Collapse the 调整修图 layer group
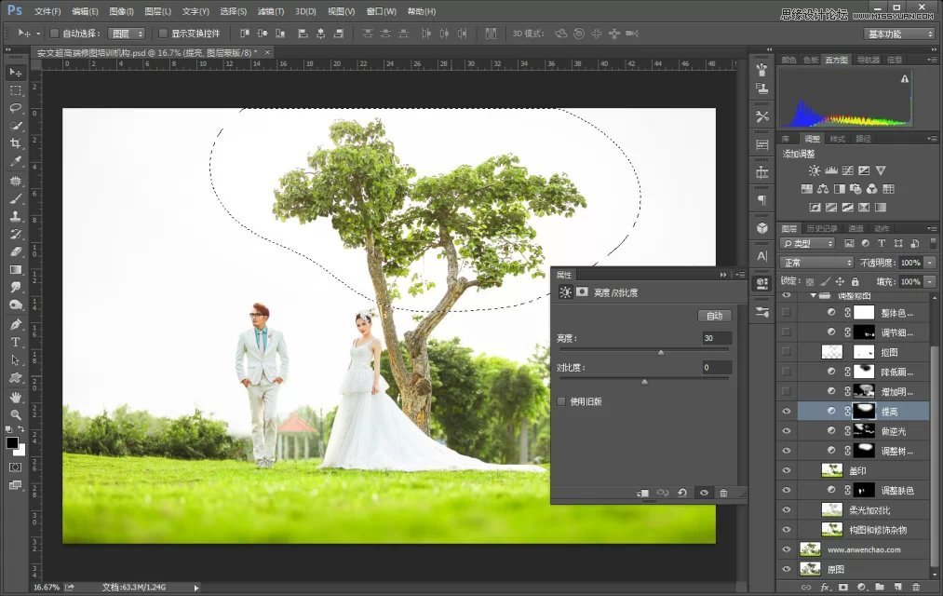The width and height of the screenshot is (943, 596). pyautogui.click(x=815, y=293)
